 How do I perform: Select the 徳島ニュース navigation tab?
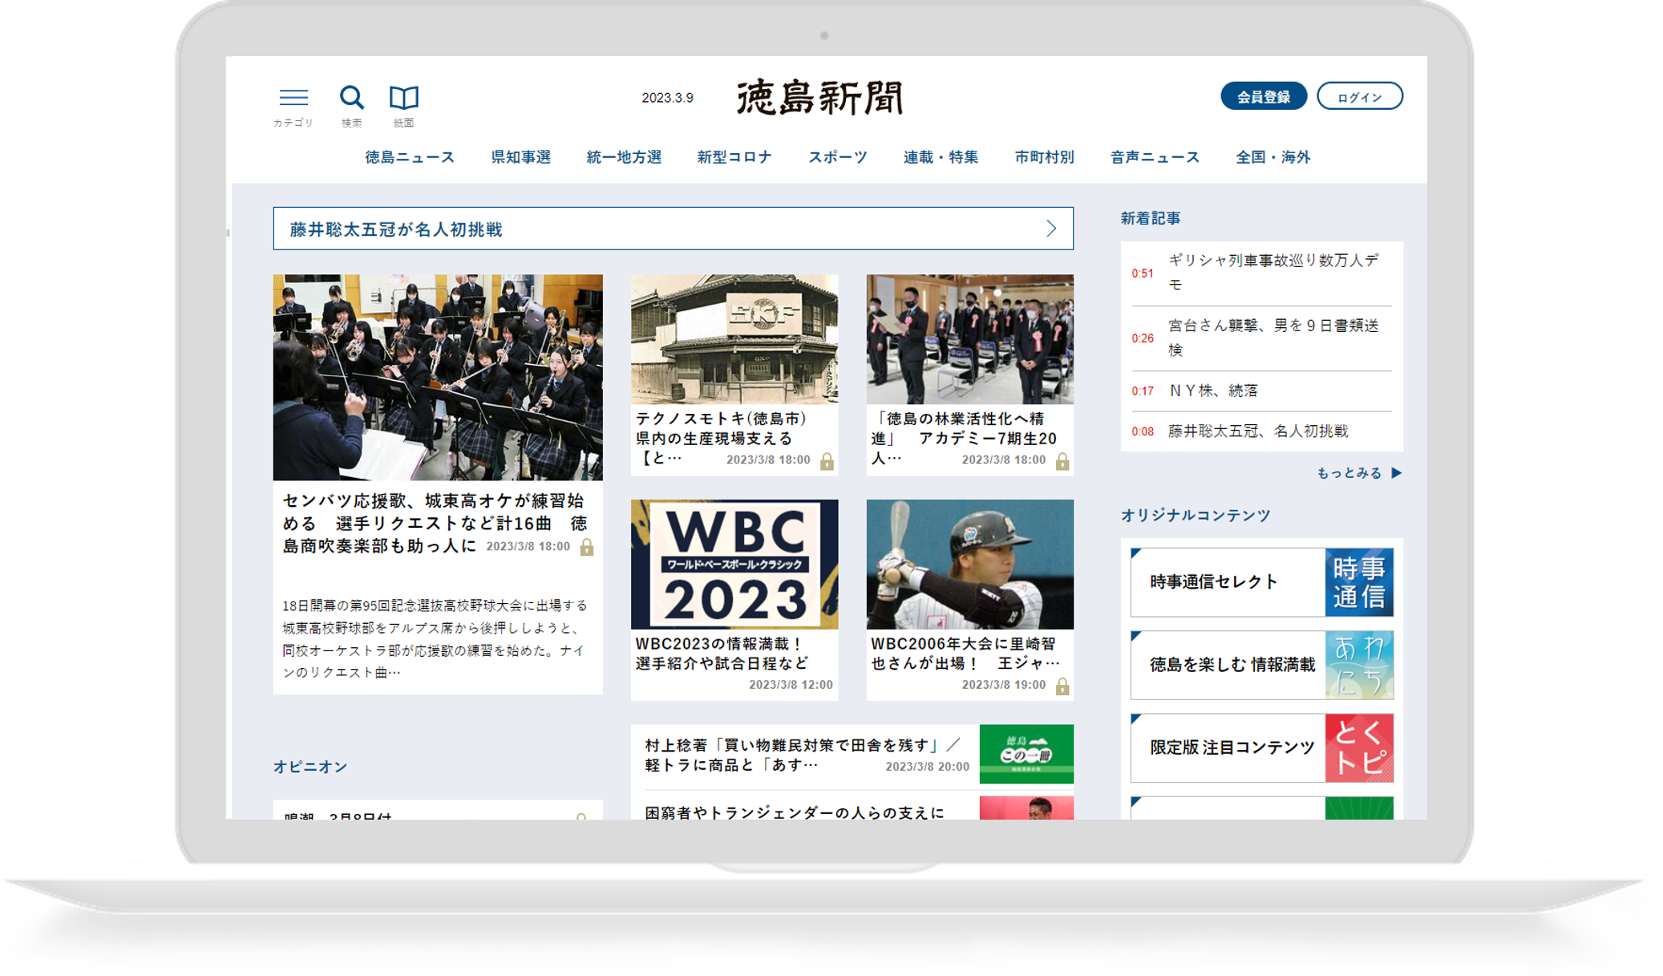[x=410, y=157]
